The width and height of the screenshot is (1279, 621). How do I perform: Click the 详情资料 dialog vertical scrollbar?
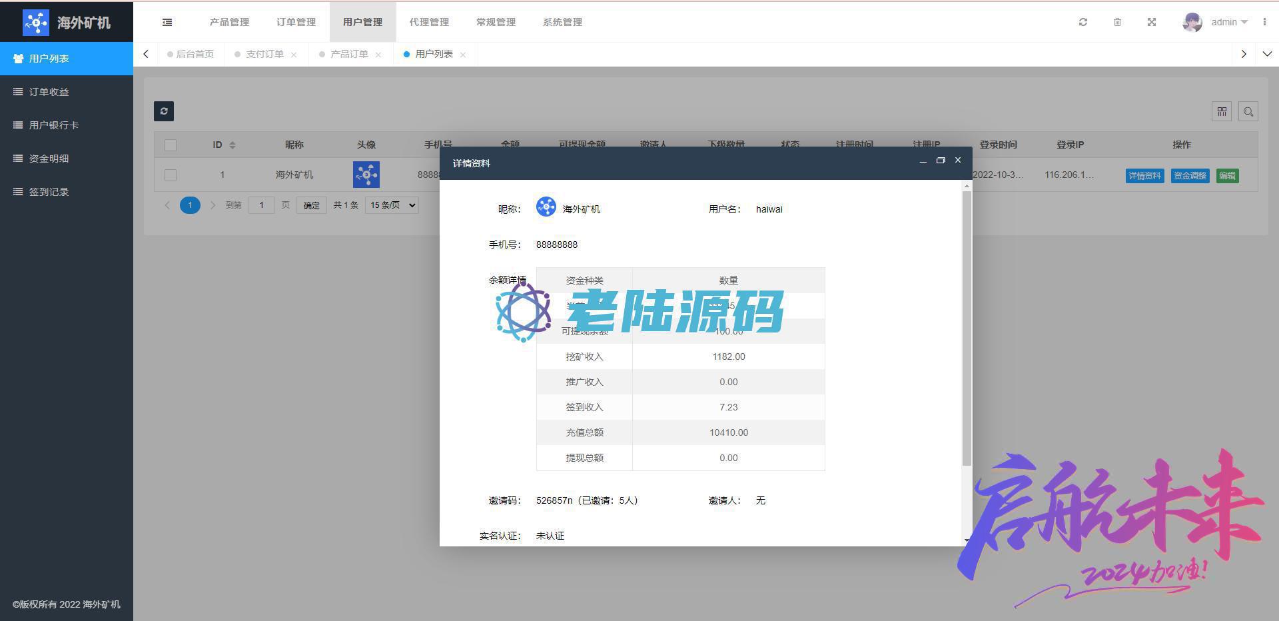coord(967,328)
